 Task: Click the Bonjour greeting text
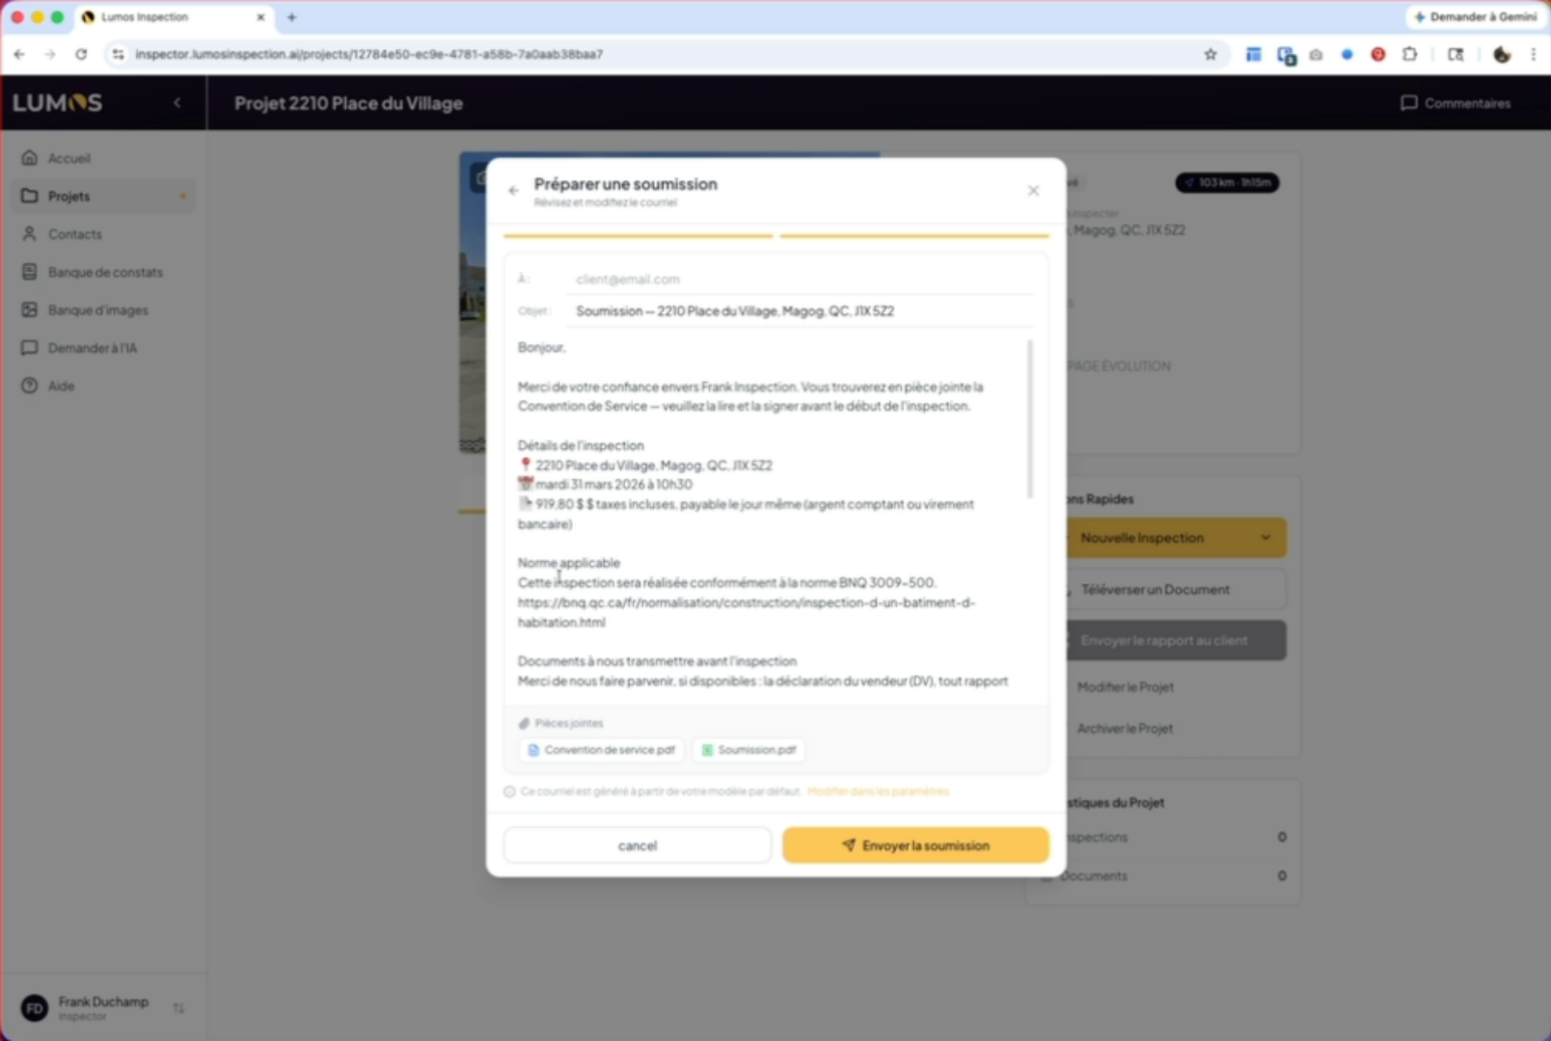pos(541,347)
